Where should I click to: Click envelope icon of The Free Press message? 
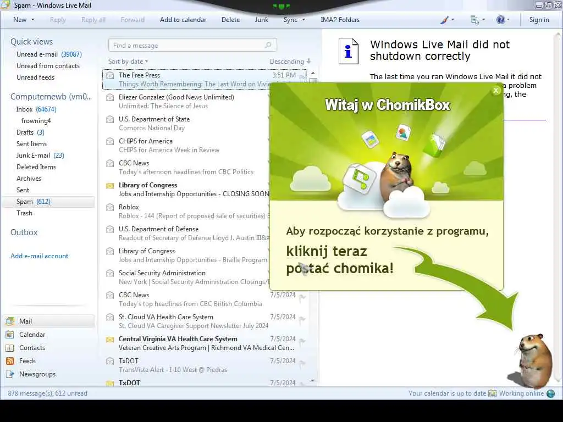pos(110,75)
